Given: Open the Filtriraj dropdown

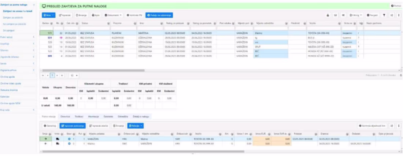Looking at the screenshot, I should [x=356, y=15].
